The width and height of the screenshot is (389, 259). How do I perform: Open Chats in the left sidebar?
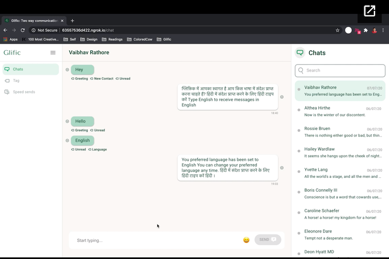point(31,69)
